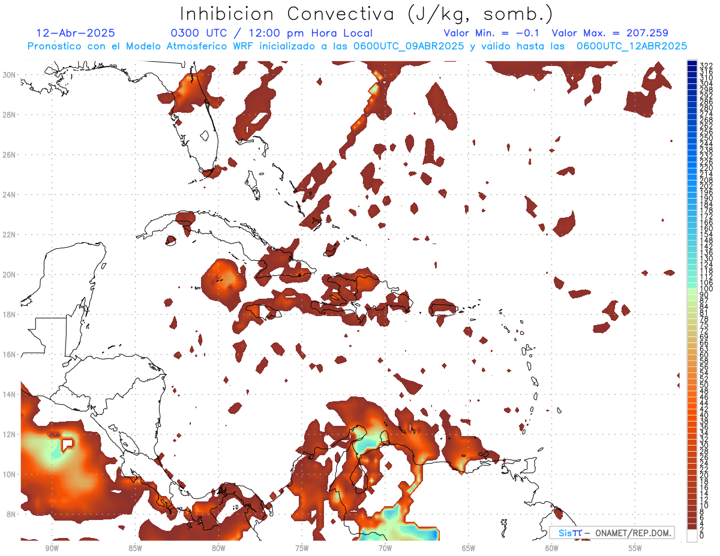
Task: Click the 'Valor Max. = 207.259' readout
Action: (x=610, y=33)
